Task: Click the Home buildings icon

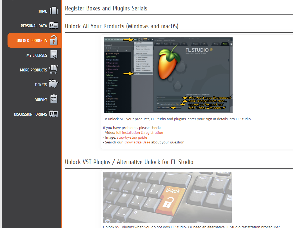Action: pyautogui.click(x=54, y=11)
